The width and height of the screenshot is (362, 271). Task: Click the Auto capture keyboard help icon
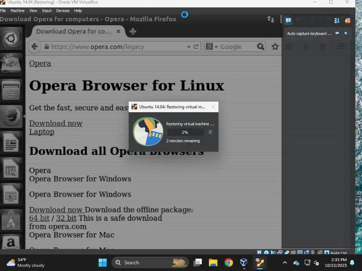click(337, 33)
